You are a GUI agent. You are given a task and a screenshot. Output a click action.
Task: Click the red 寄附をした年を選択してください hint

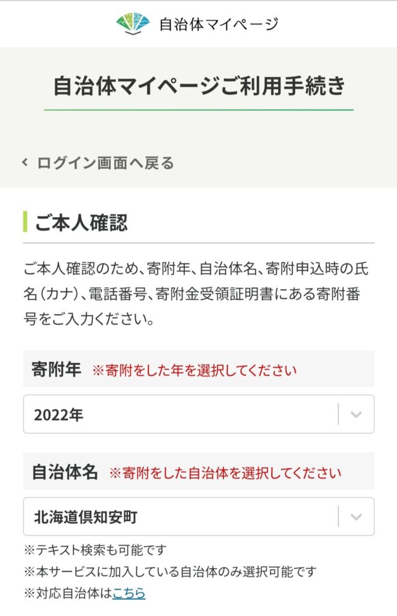tap(194, 370)
